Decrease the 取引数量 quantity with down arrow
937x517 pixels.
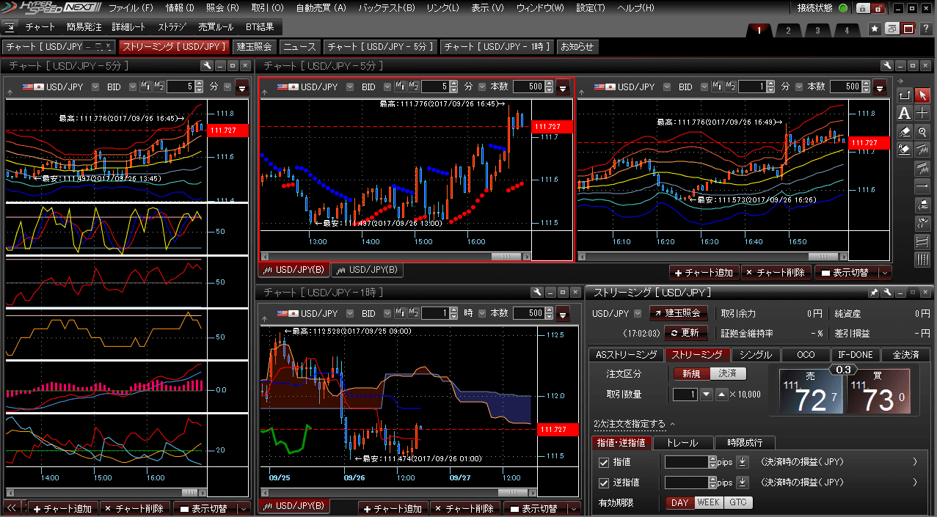707,394
